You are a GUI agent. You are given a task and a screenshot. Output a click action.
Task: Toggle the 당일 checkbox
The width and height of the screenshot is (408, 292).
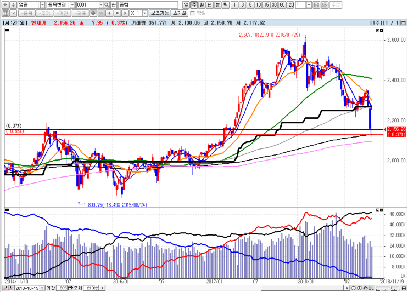(193, 13)
